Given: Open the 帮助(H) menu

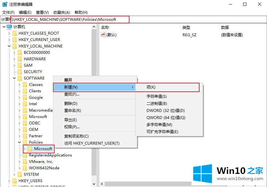Looking at the screenshot, I should tap(81, 13).
